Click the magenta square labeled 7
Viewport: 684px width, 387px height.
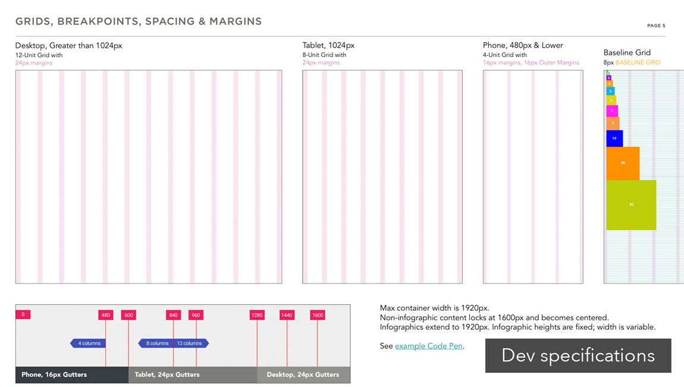612,111
